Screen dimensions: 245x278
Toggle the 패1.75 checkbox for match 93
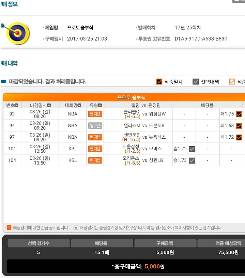239,114
